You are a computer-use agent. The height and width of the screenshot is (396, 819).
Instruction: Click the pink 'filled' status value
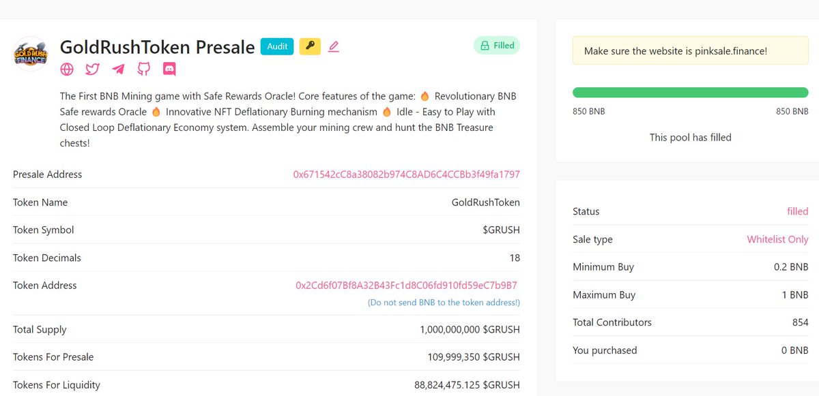798,211
